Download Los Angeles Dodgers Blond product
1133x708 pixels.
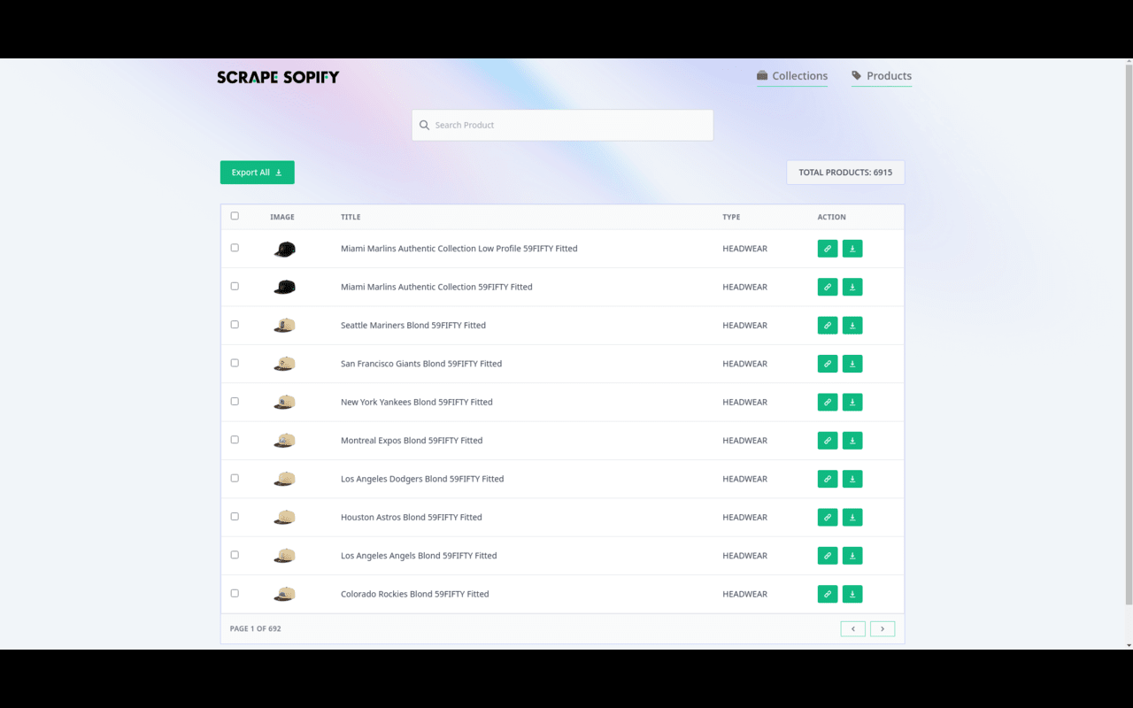[x=852, y=479]
